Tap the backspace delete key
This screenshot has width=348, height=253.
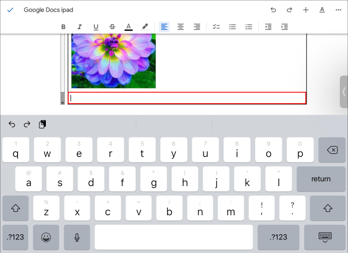click(x=332, y=150)
